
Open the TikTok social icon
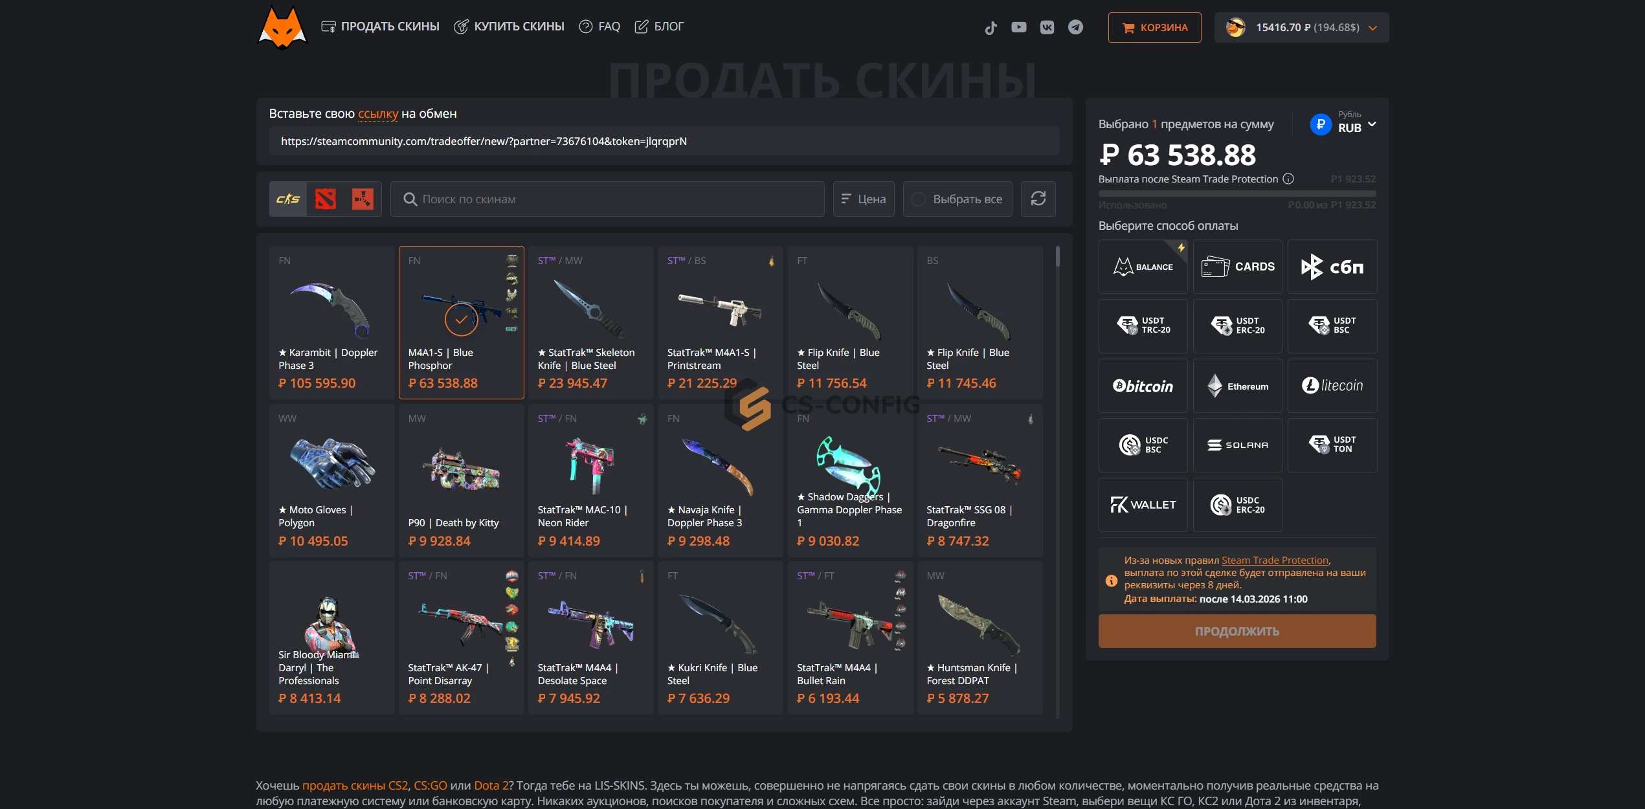pyautogui.click(x=990, y=27)
